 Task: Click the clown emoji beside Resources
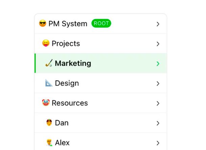[x=46, y=103]
